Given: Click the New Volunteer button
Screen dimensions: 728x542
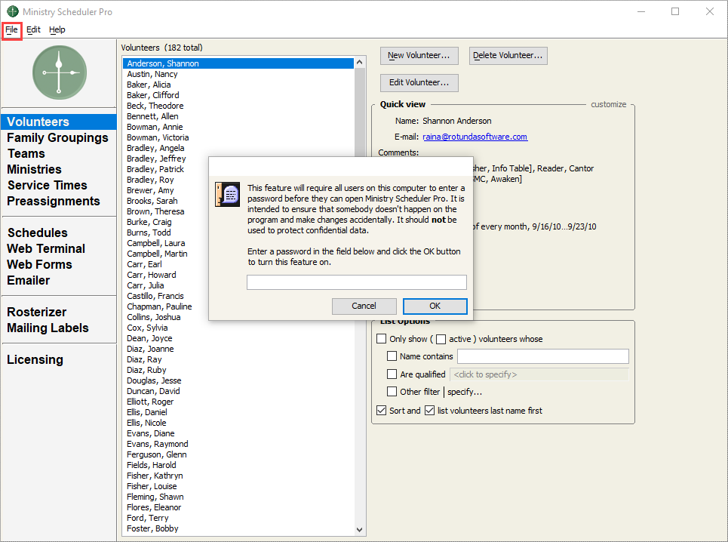Looking at the screenshot, I should pyautogui.click(x=419, y=55).
